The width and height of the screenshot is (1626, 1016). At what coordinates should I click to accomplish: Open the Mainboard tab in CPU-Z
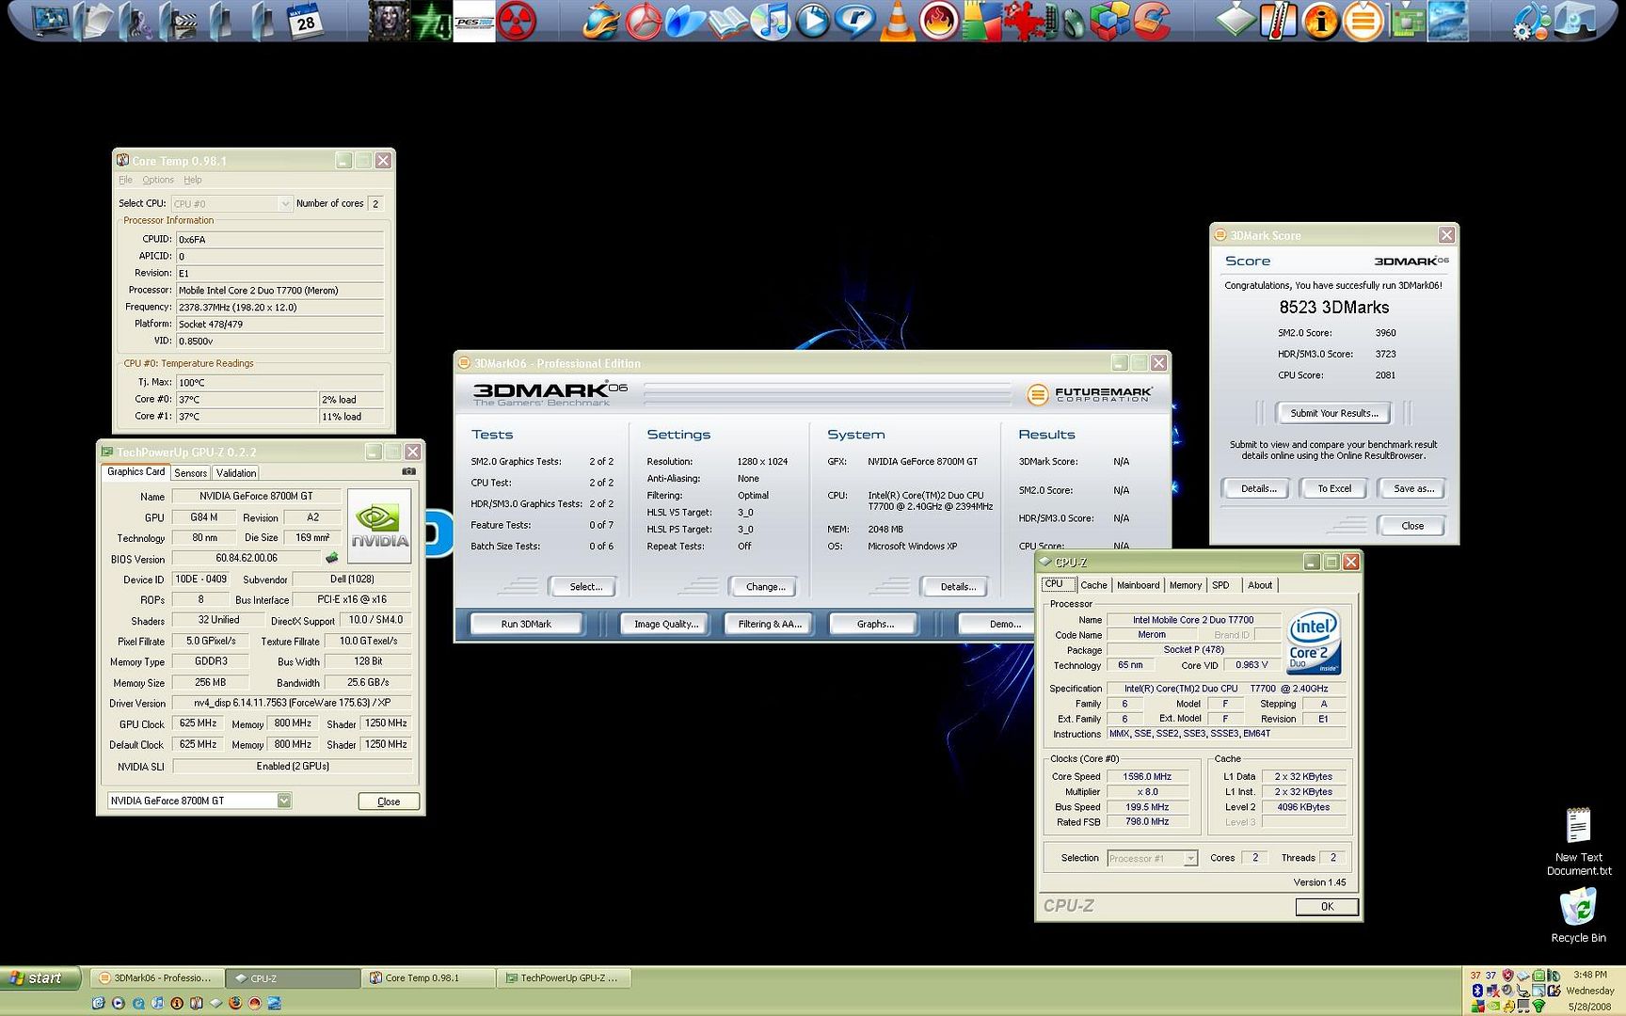(x=1138, y=585)
